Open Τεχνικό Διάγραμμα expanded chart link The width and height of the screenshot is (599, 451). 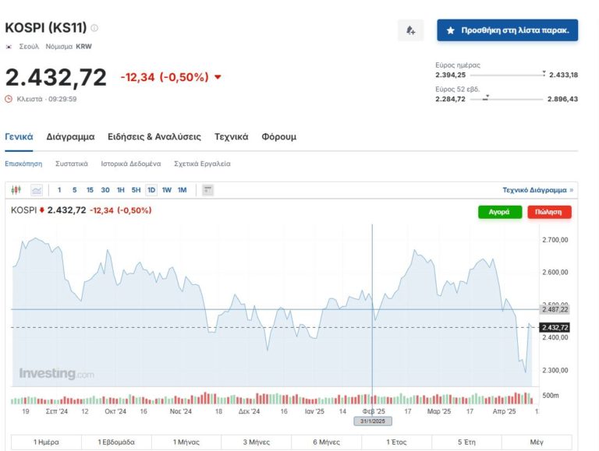pyautogui.click(x=537, y=190)
